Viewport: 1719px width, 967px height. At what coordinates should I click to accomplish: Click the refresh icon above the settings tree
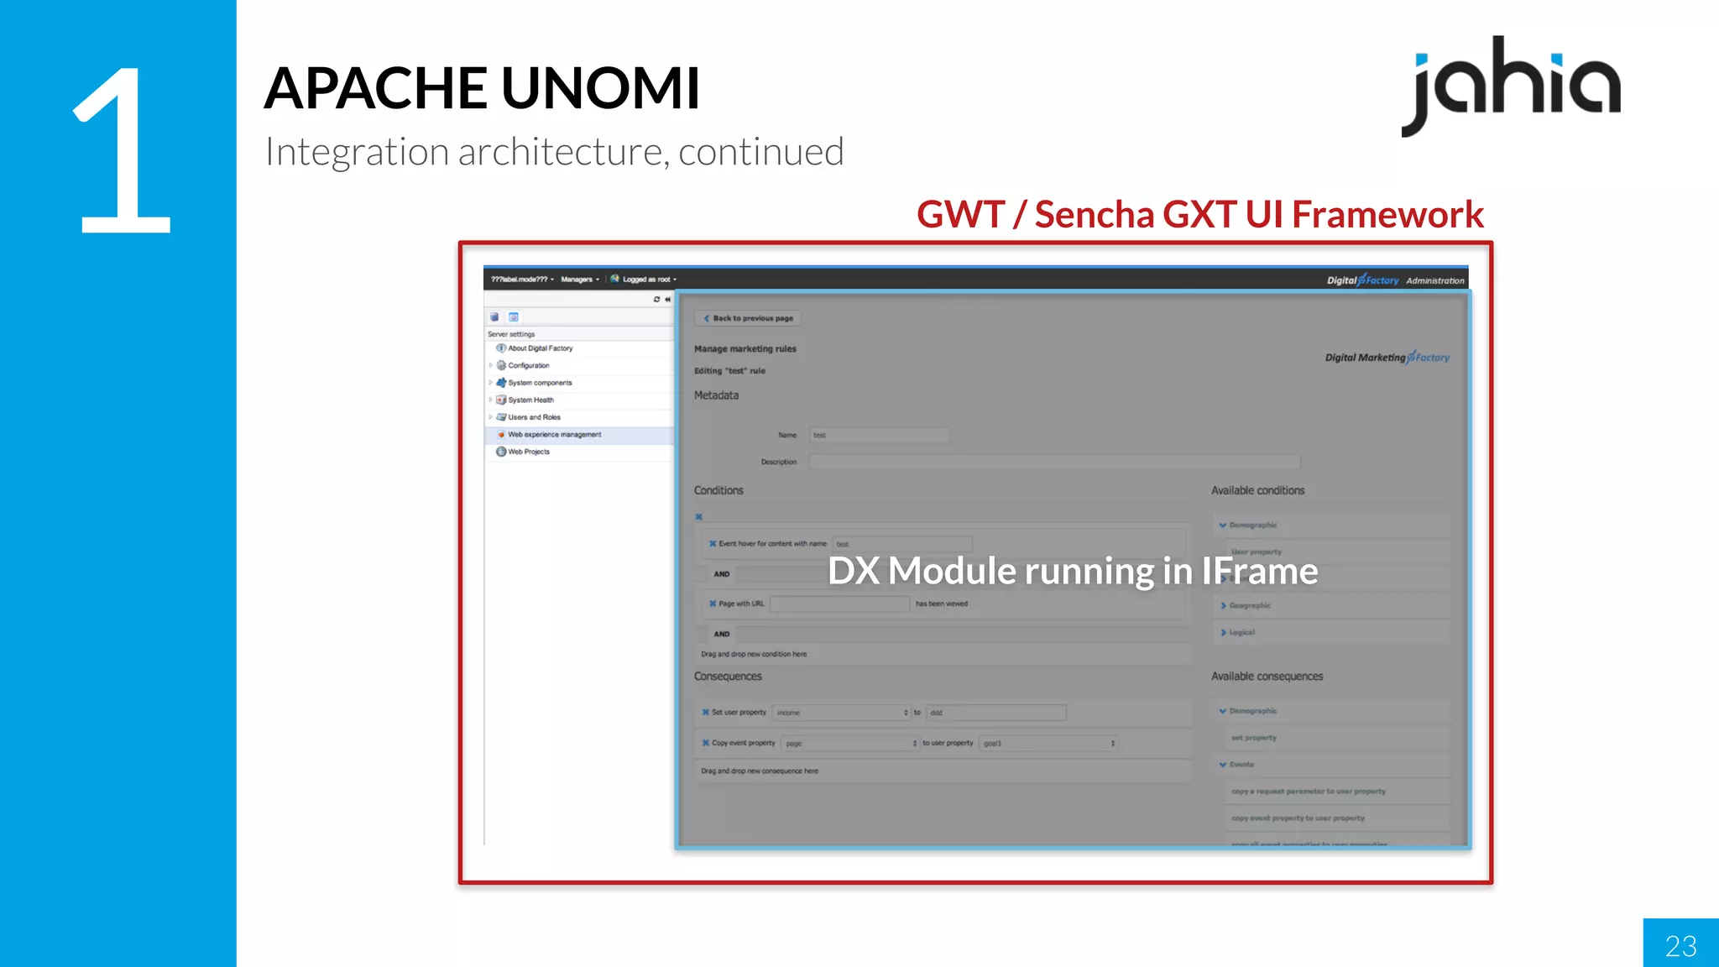click(656, 300)
